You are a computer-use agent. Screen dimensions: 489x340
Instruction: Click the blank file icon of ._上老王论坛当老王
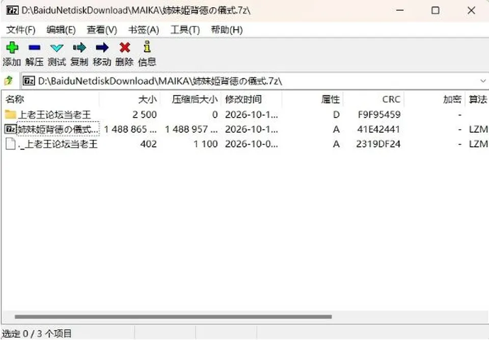10,144
